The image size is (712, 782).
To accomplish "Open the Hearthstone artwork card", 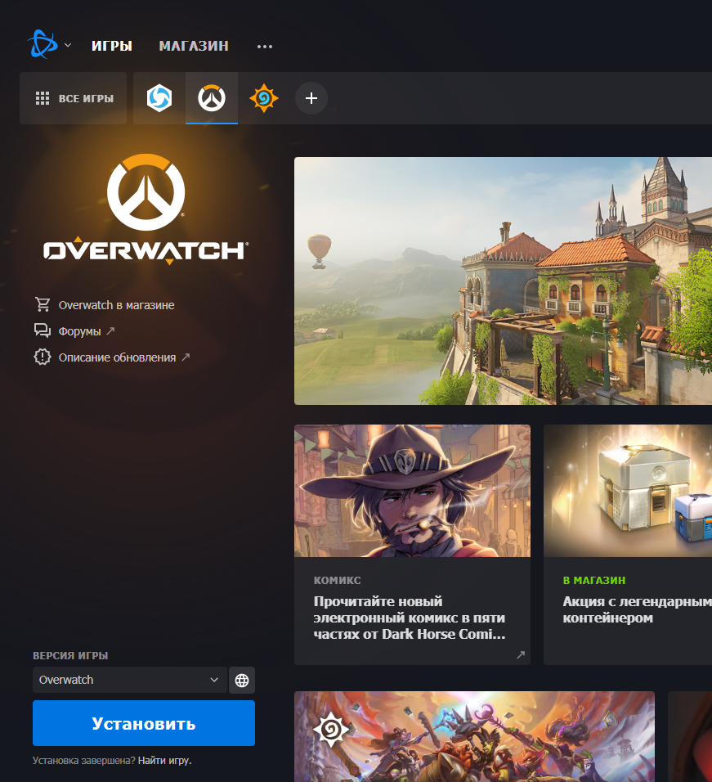I will (474, 737).
